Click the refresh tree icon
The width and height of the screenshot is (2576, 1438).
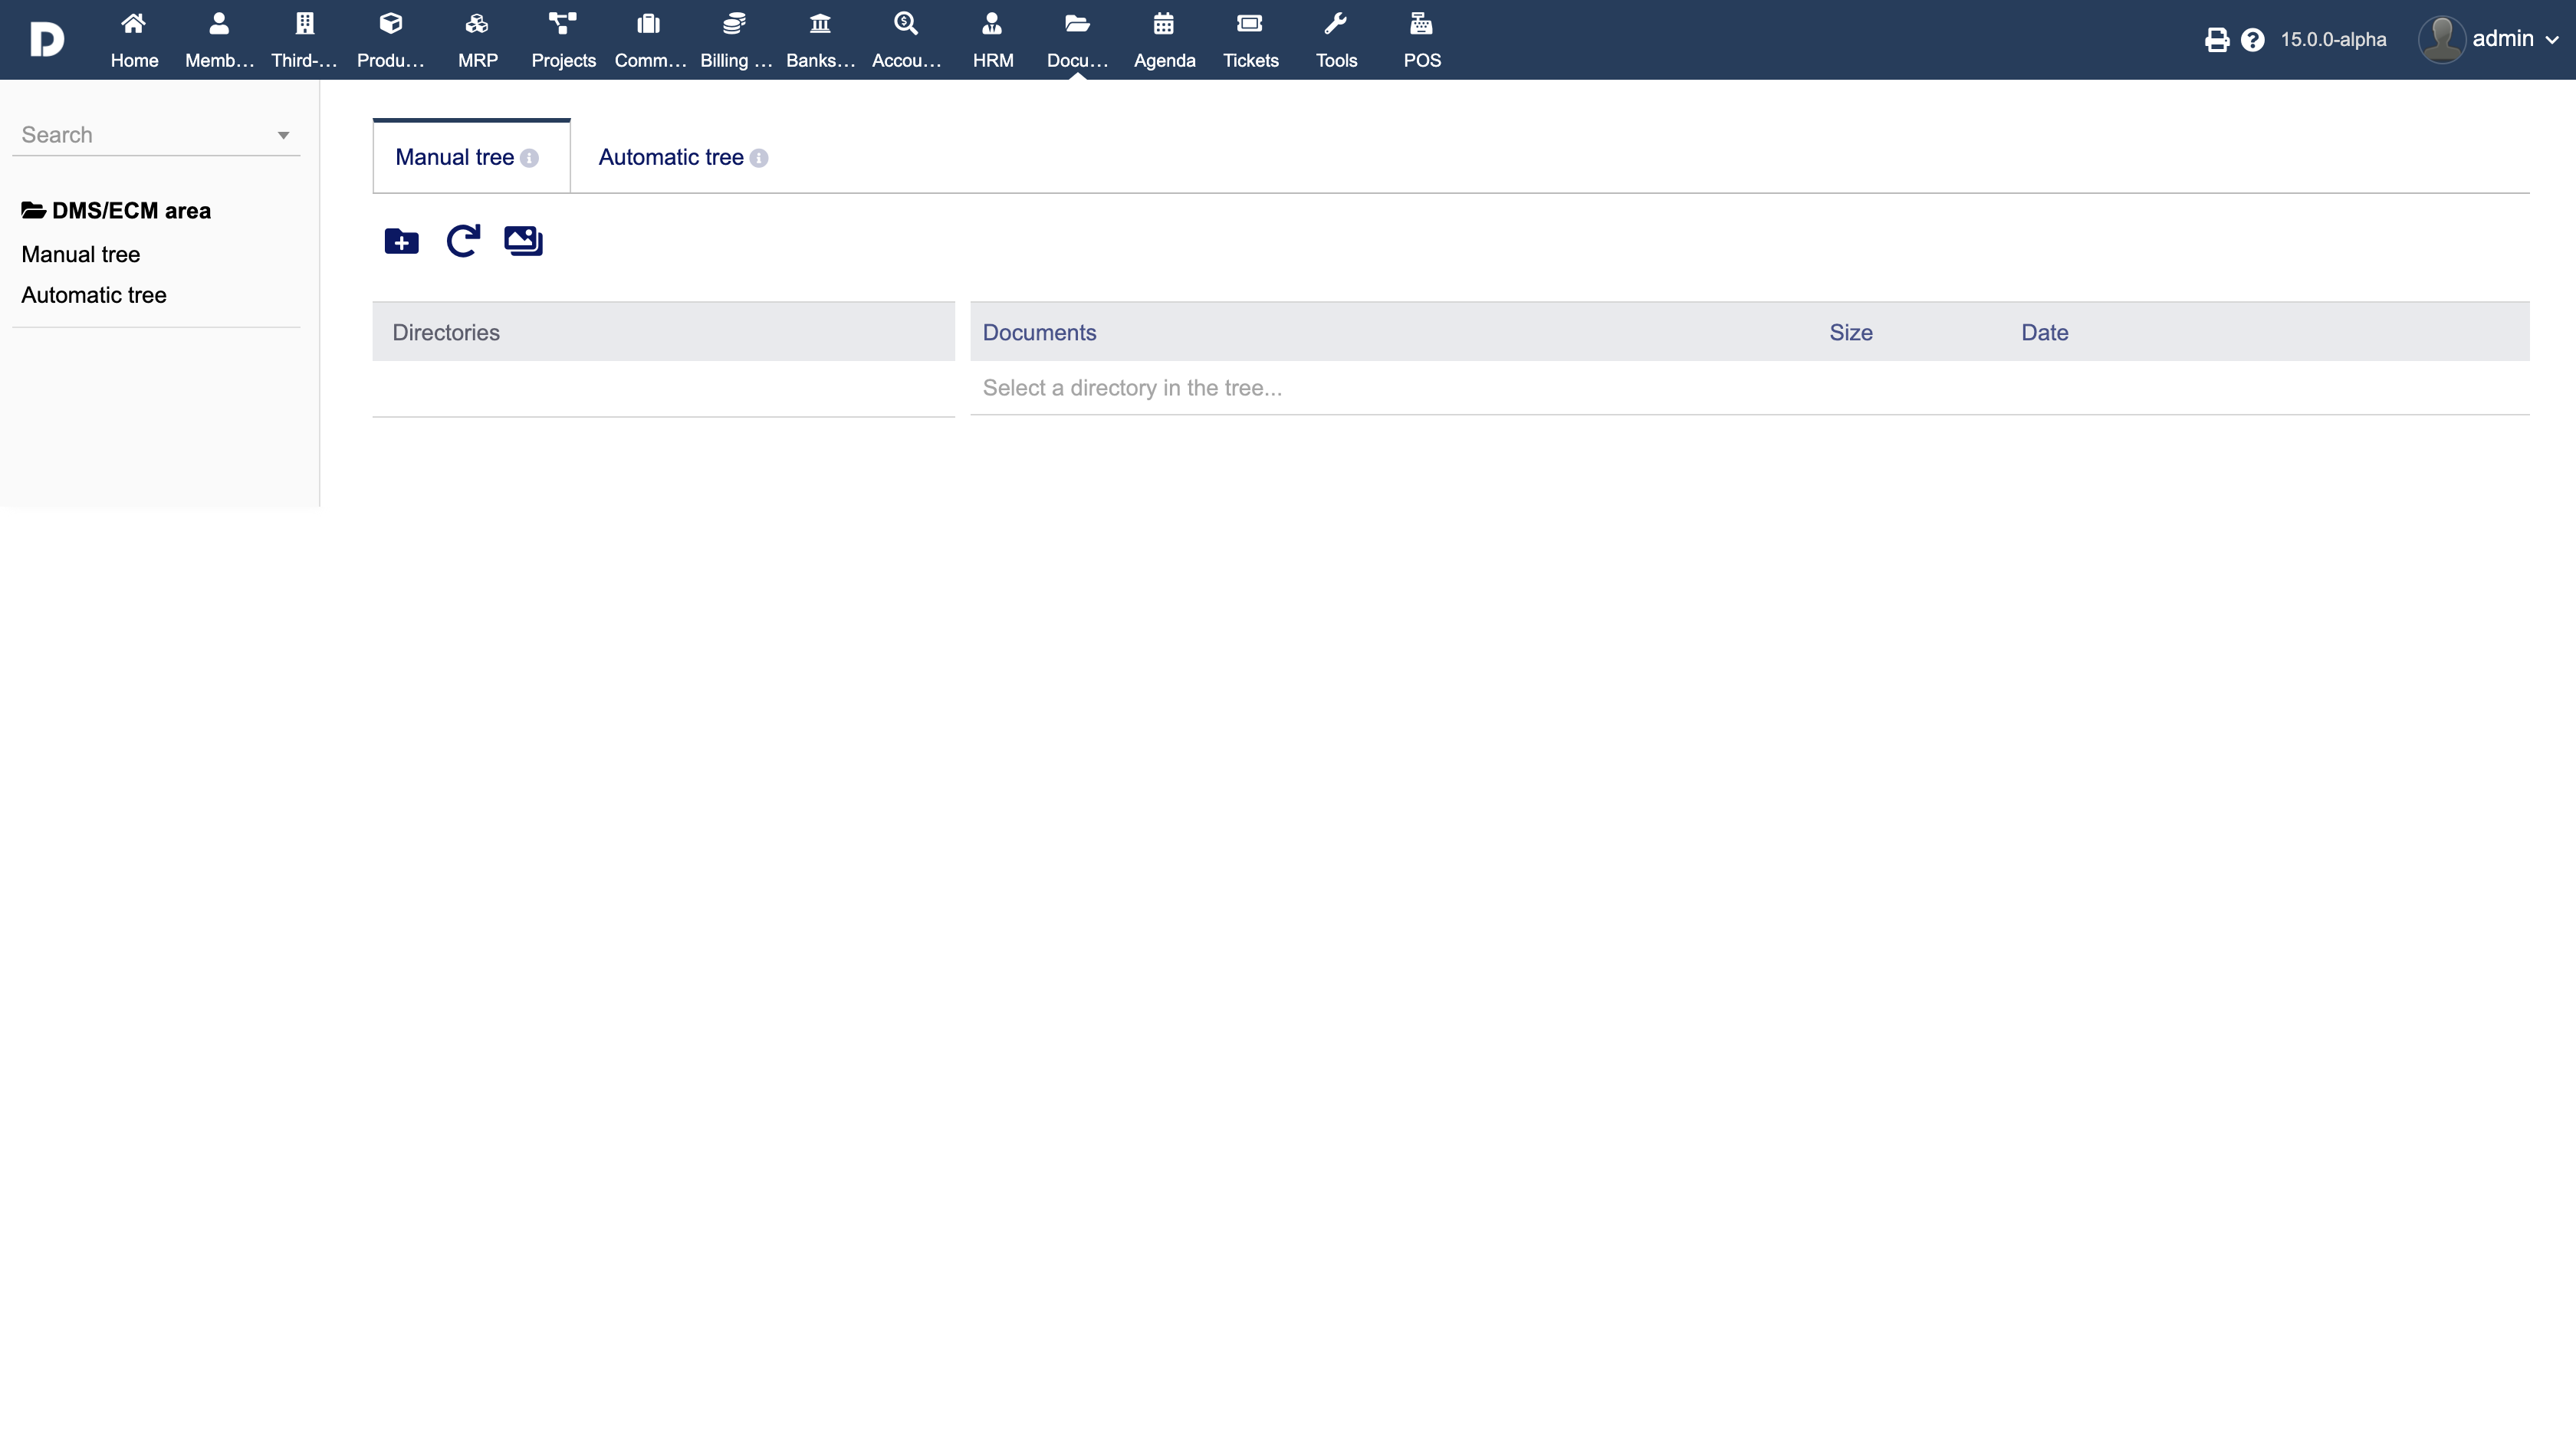coord(462,241)
